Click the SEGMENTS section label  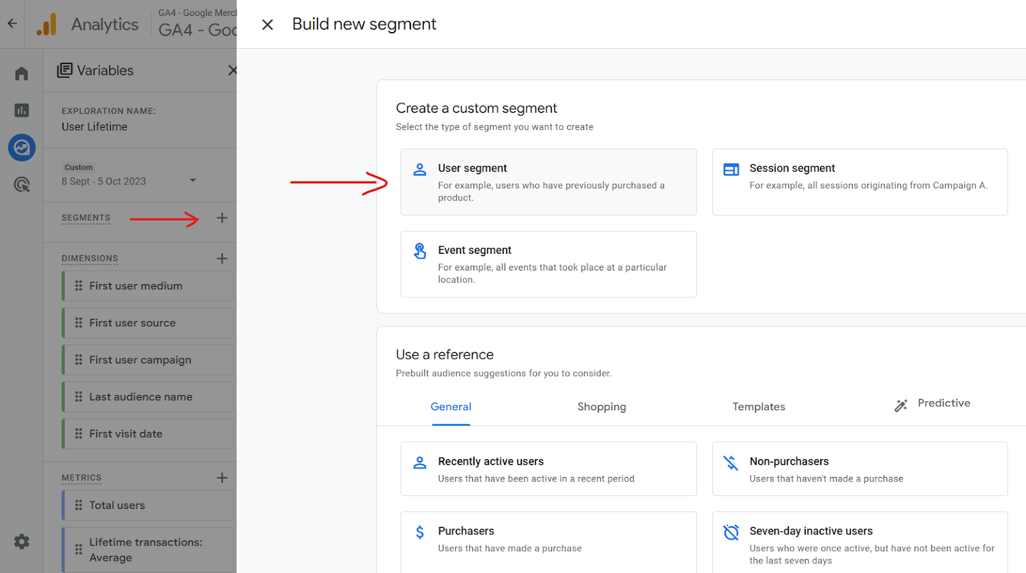click(x=86, y=218)
